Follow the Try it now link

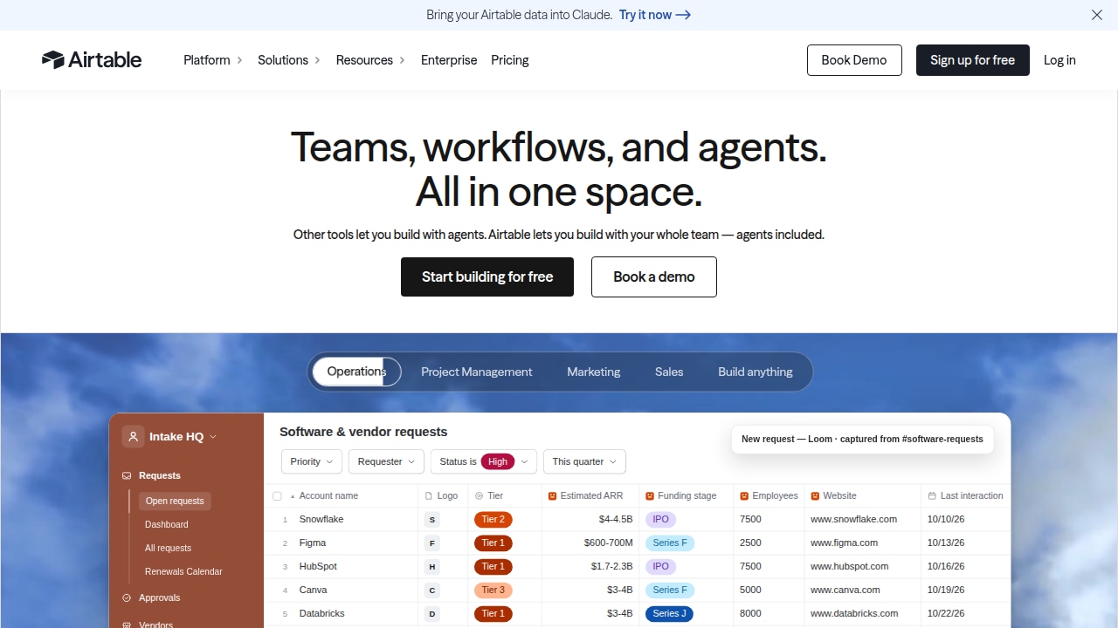(655, 15)
